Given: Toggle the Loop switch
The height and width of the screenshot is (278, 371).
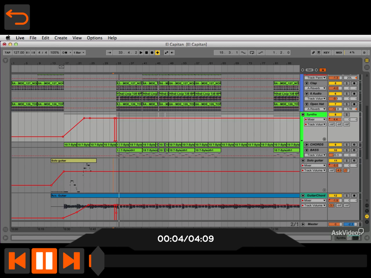Looking at the screenshot, I should point(252,53).
